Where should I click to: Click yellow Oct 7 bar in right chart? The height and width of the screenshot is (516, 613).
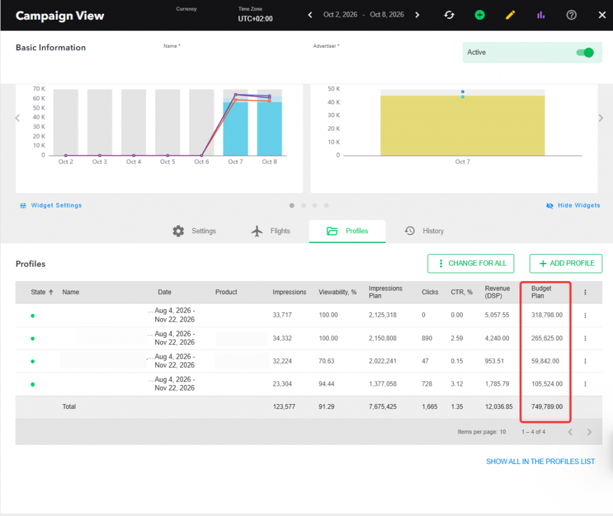click(463, 126)
